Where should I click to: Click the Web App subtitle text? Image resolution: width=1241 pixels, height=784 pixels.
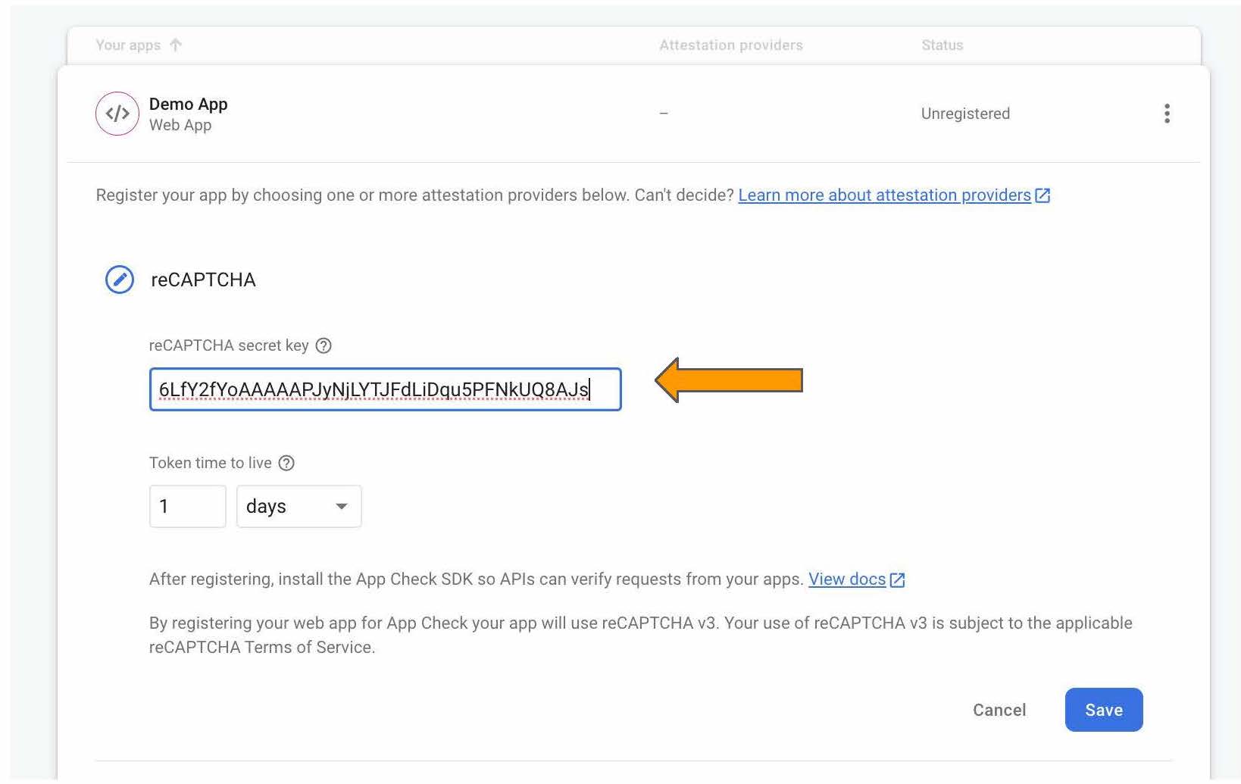pos(180,125)
